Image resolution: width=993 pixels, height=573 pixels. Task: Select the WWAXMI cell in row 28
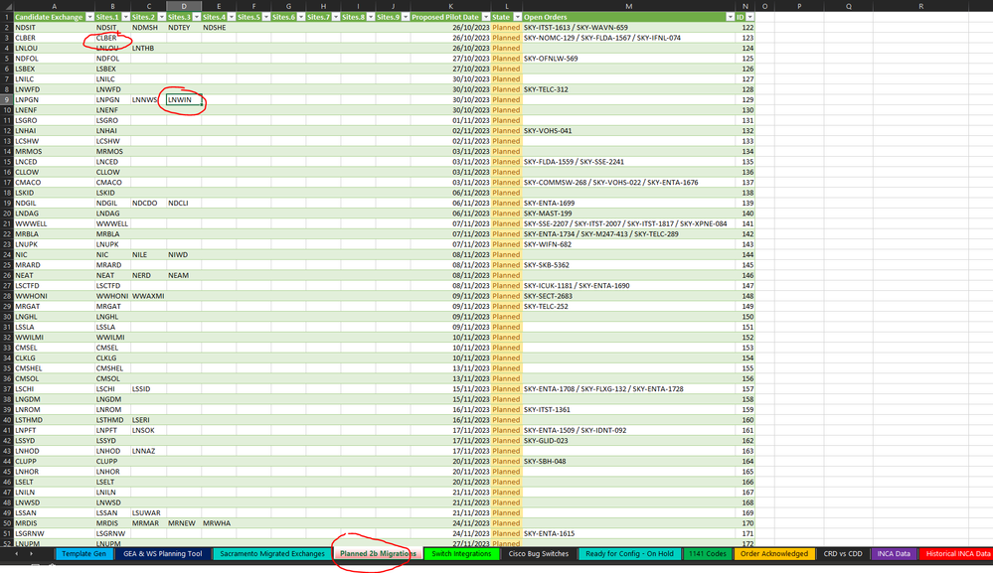(149, 296)
